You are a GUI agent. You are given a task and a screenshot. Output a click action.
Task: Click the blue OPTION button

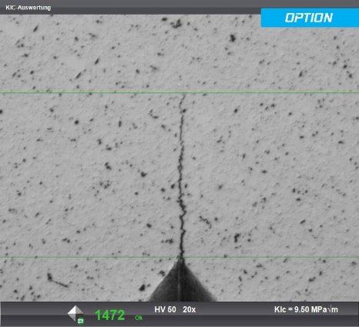310,18
